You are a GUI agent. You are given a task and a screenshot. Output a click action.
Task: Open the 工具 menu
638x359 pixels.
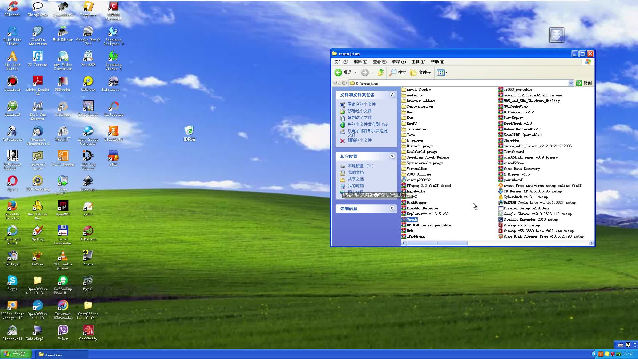click(x=418, y=61)
